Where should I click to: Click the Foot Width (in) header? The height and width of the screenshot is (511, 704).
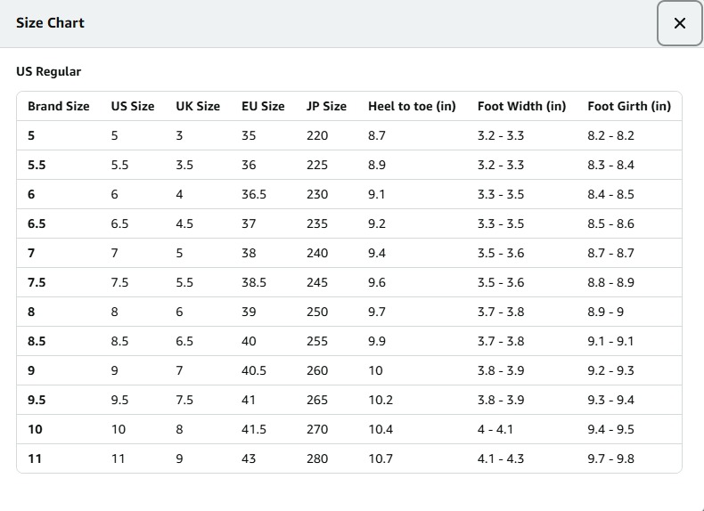521,106
